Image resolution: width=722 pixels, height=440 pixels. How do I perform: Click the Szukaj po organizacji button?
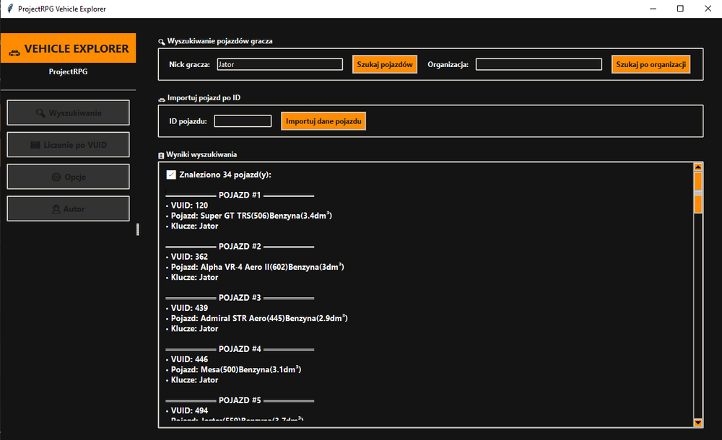651,64
